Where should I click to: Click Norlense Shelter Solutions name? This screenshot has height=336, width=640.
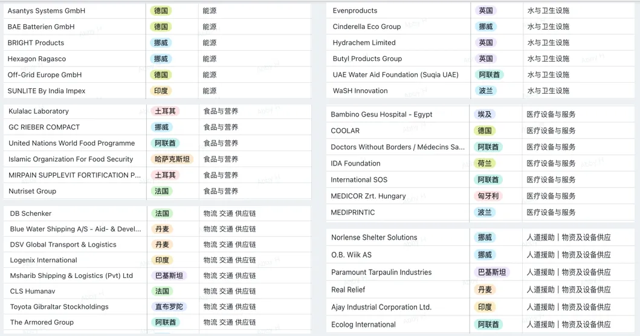pos(374,237)
